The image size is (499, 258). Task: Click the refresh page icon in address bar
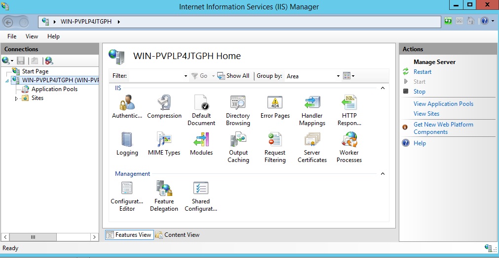tap(448, 21)
